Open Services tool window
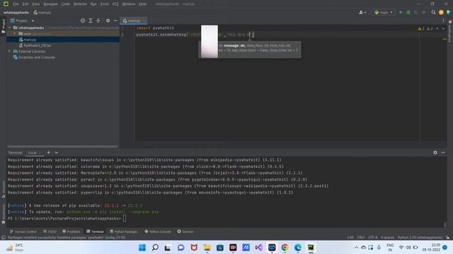453x254 pixels. coord(185,231)
